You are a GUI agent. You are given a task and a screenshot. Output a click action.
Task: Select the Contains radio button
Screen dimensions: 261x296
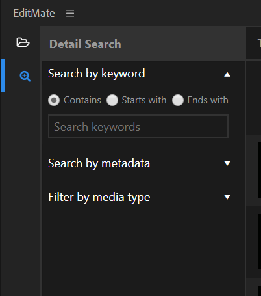coord(54,100)
